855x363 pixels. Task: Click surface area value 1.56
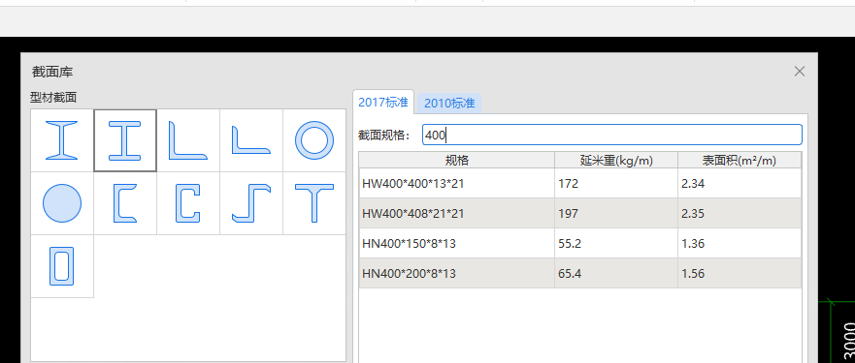coord(693,274)
